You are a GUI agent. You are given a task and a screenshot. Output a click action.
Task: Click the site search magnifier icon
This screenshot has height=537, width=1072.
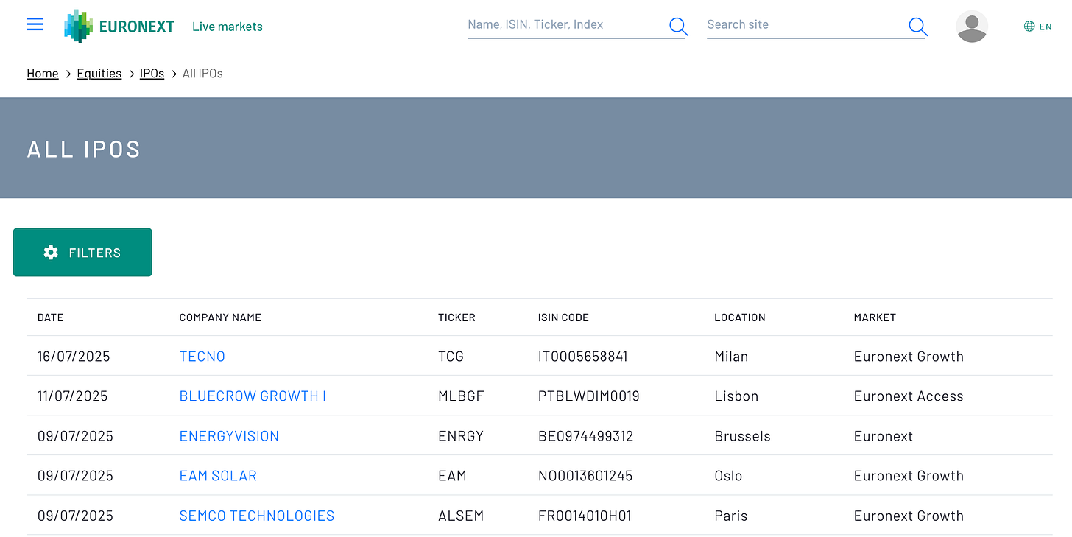pos(918,27)
